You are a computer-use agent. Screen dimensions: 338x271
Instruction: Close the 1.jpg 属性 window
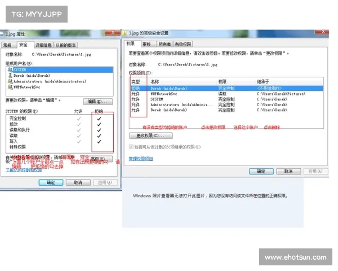pos(113,33)
